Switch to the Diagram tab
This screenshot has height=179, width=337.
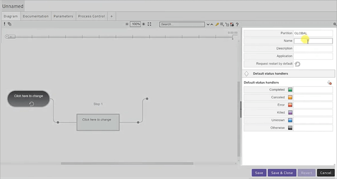[x=11, y=16]
